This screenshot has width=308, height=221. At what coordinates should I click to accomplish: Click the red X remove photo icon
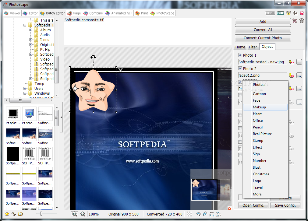295,21
